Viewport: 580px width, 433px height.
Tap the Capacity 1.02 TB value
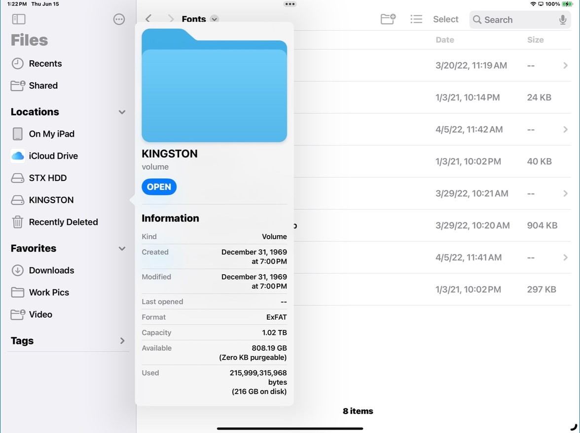click(274, 332)
